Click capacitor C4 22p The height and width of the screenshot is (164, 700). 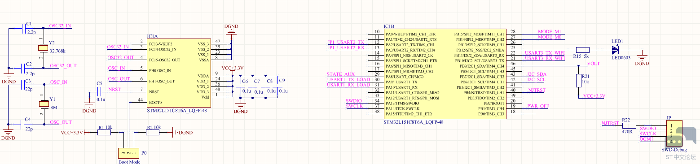(23, 125)
